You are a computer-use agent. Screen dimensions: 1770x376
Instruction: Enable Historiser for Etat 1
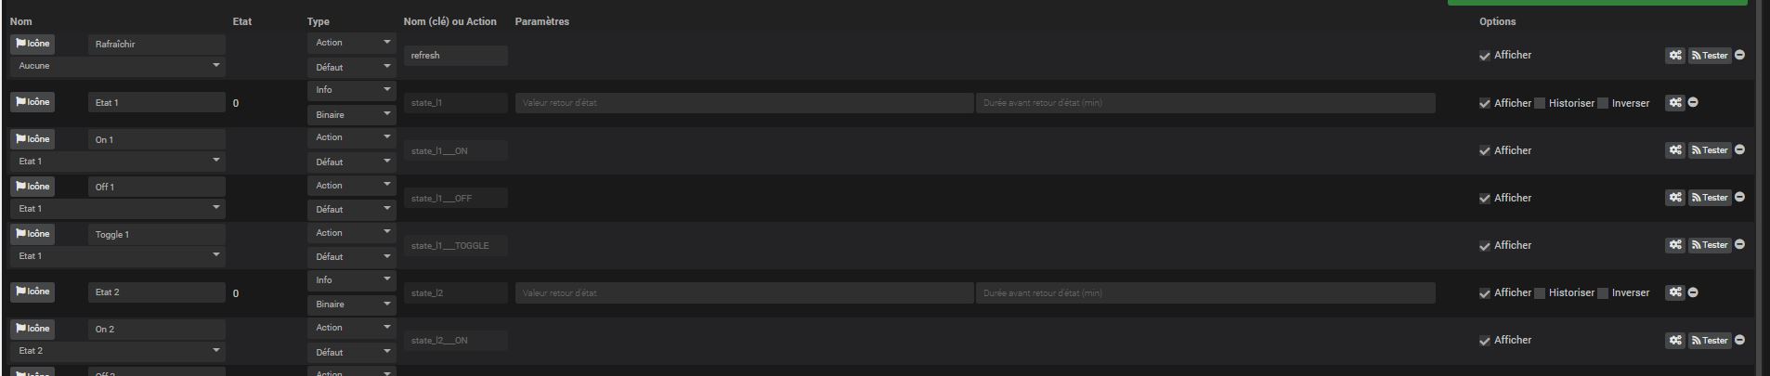coord(1540,103)
